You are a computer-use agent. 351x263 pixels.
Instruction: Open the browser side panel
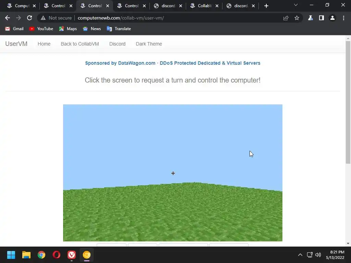(x=322, y=18)
